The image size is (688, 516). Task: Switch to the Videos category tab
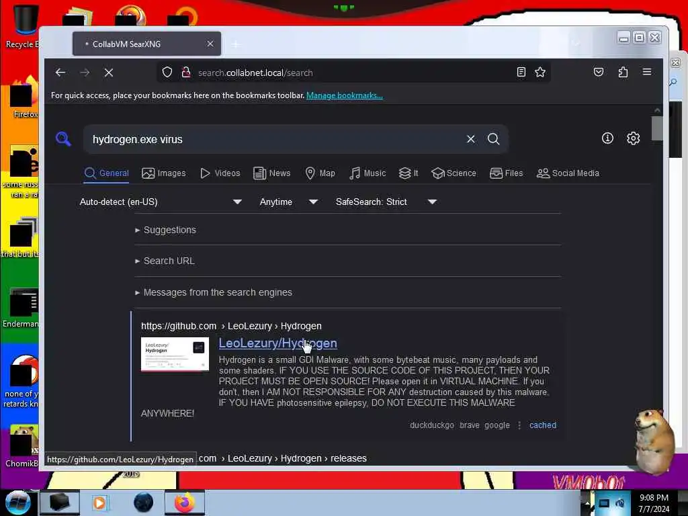pos(220,173)
